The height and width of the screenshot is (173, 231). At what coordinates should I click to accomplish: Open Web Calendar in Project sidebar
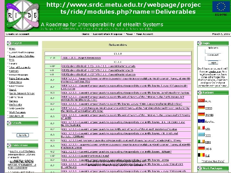click(x=17, y=108)
